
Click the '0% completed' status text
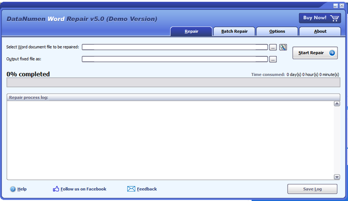(28, 74)
